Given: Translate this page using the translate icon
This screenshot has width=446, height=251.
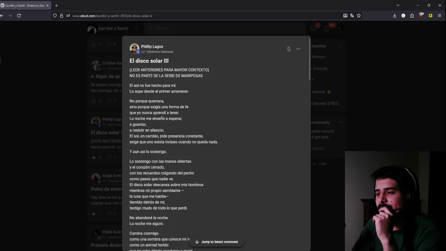Looking at the screenshot, I should pyautogui.click(x=352, y=16).
